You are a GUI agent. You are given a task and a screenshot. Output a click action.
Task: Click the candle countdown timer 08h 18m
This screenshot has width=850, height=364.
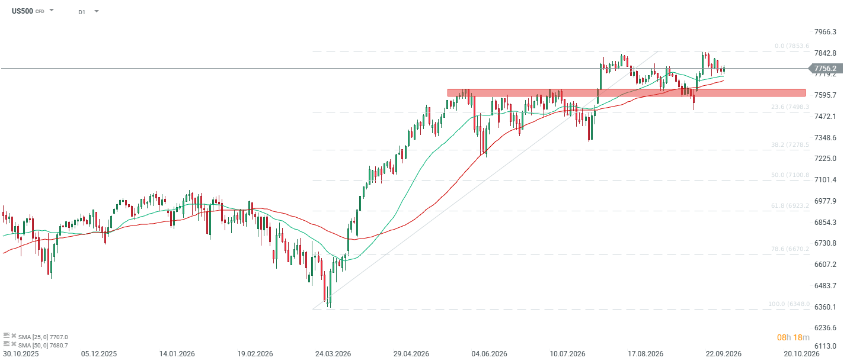point(793,337)
